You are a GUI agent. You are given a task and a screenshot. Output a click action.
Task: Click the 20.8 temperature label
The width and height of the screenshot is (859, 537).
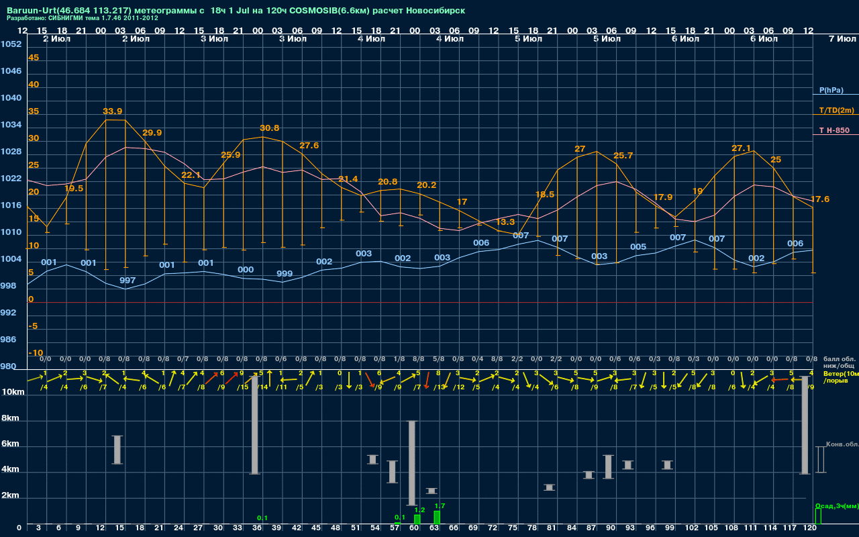point(387,182)
